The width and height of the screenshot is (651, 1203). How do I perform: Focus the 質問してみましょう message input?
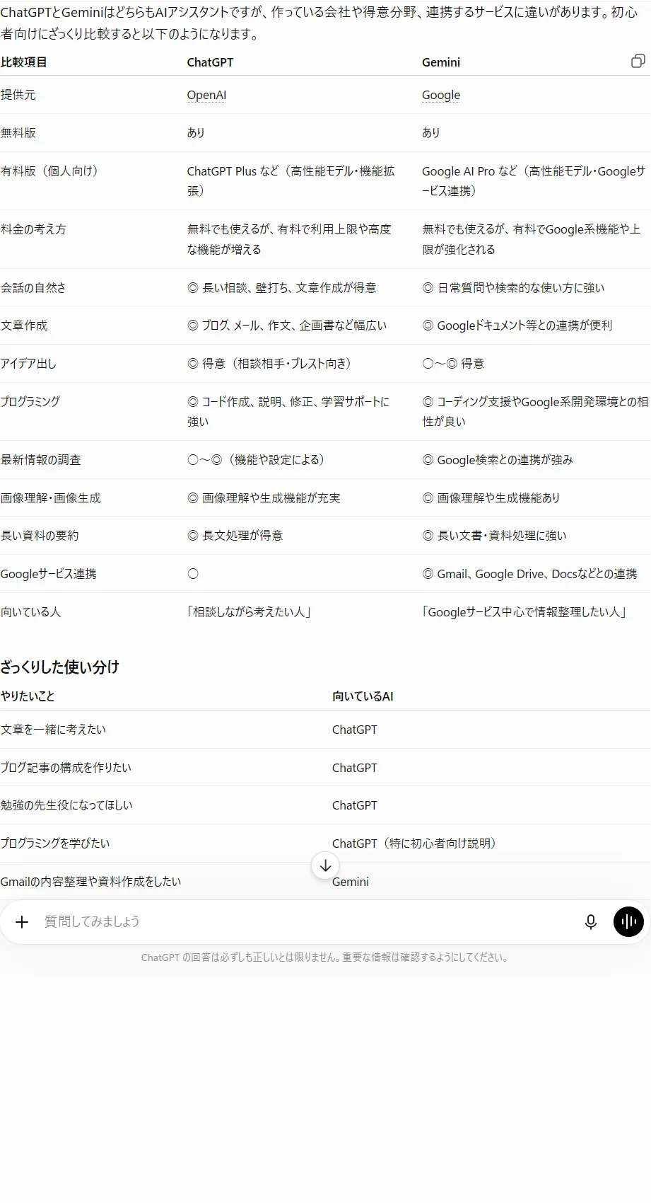coord(307,921)
